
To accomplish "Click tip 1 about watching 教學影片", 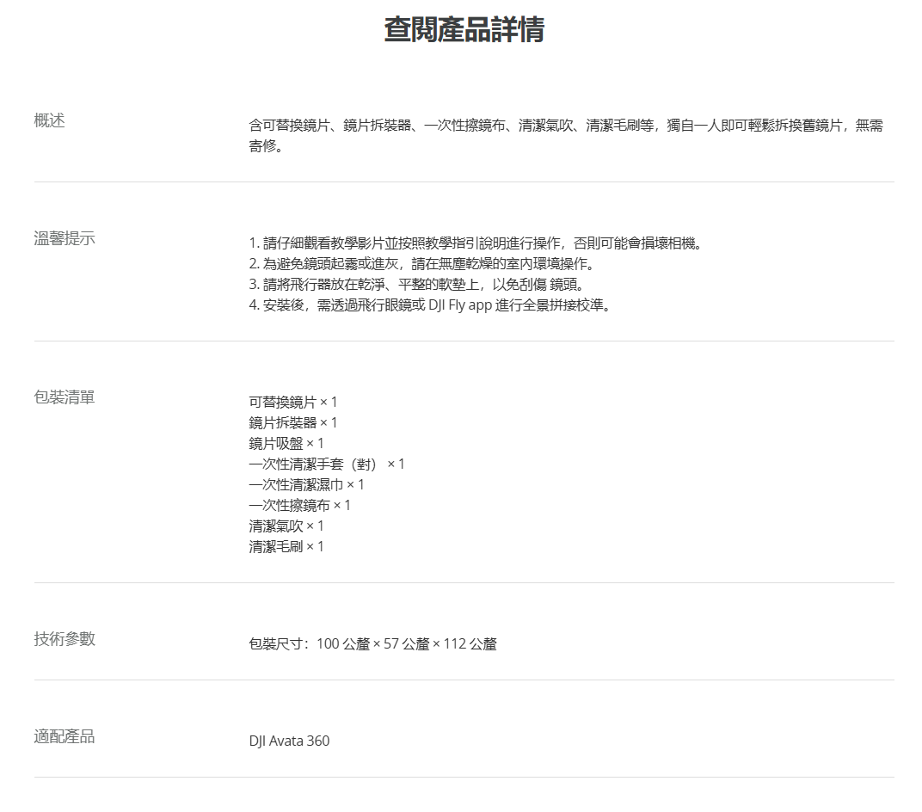I will click(476, 243).
